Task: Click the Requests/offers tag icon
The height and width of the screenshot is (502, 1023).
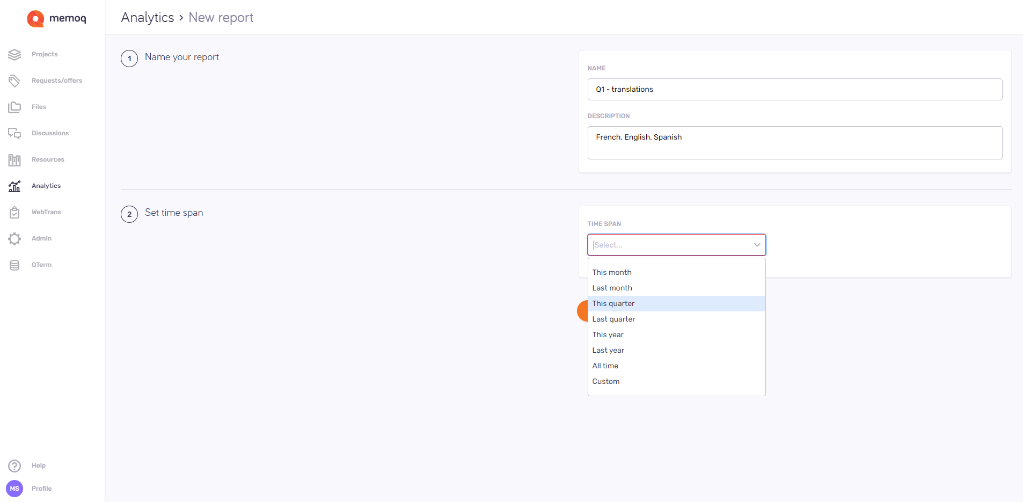Action: coord(14,81)
